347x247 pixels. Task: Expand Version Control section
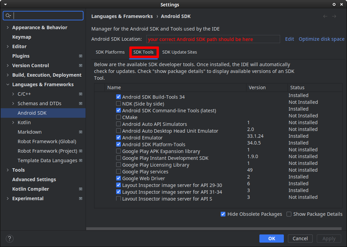(x=8, y=65)
